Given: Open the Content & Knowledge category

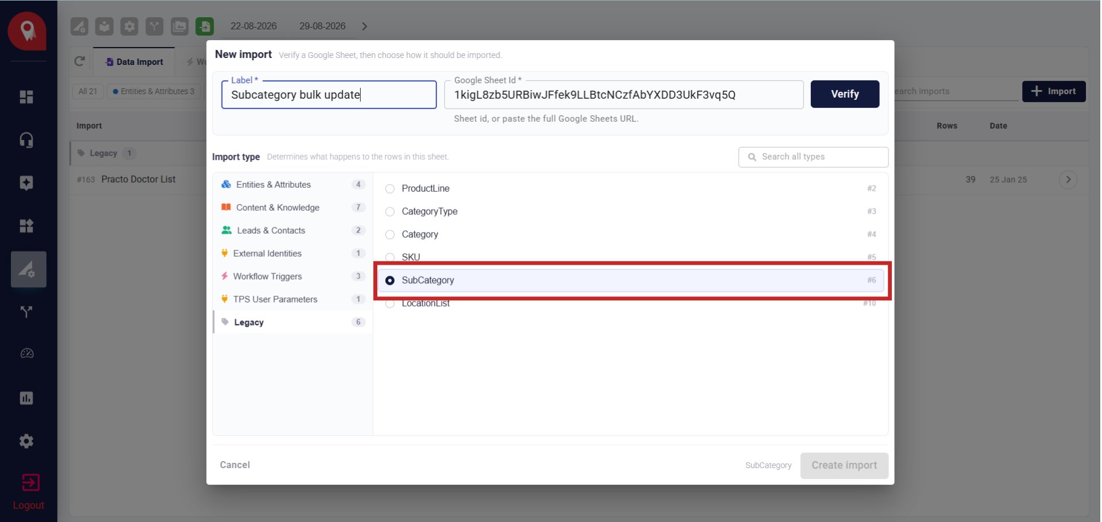Looking at the screenshot, I should coord(292,207).
